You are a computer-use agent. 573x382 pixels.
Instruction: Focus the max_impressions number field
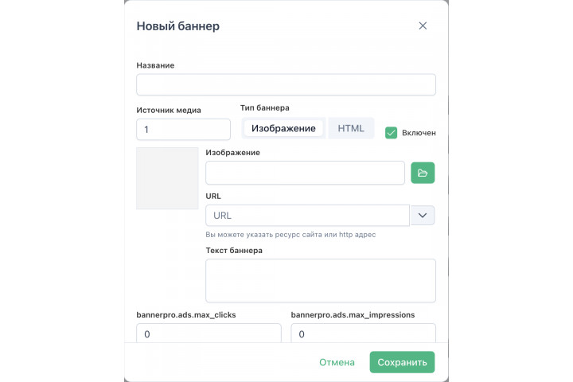click(363, 333)
